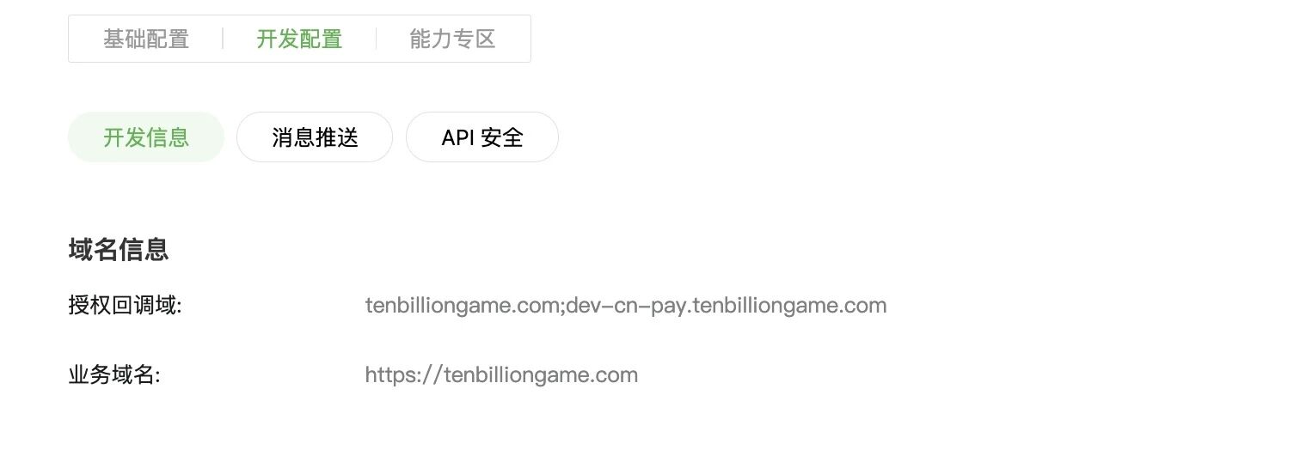Click the green 开发信息 label text
The image size is (1300, 462).
click(146, 137)
